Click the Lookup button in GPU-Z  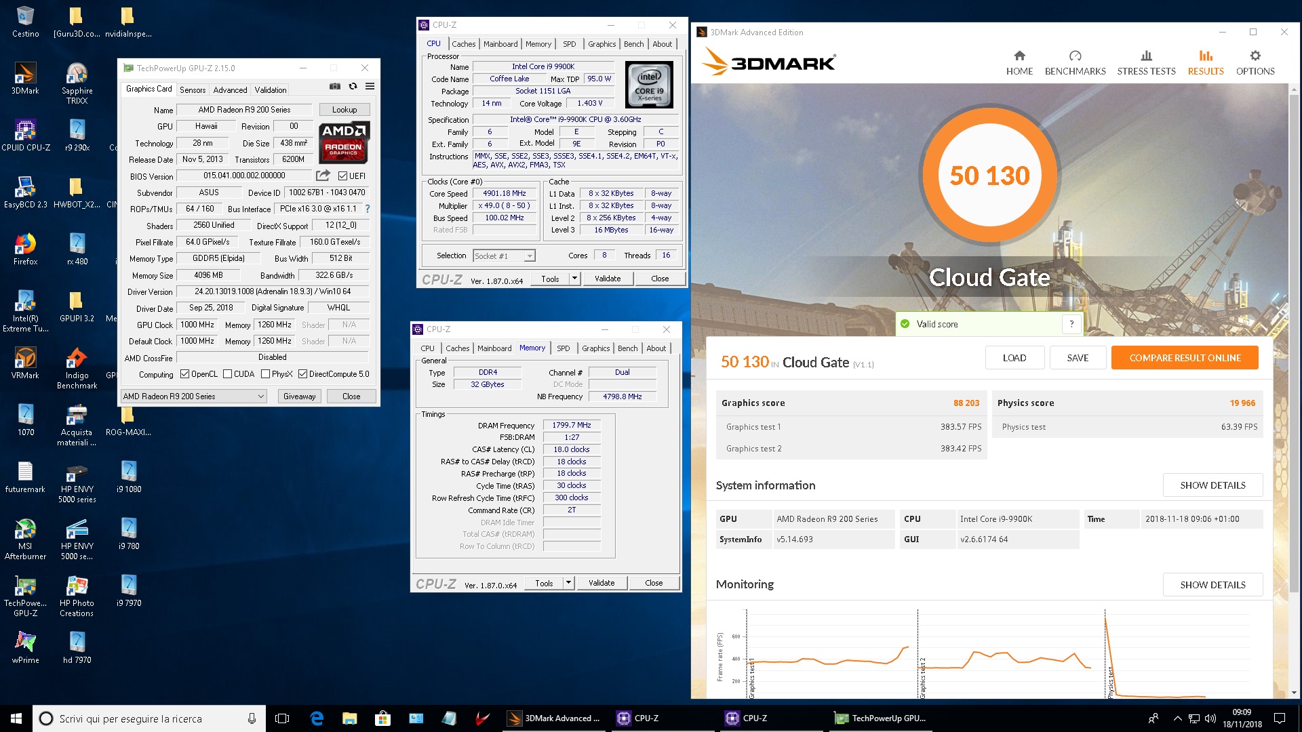pos(344,110)
